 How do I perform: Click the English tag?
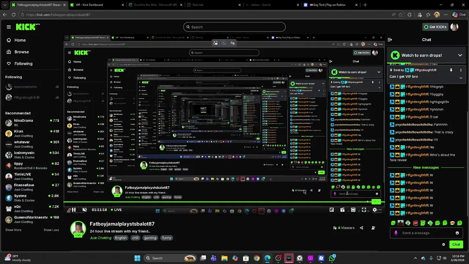click(121, 238)
